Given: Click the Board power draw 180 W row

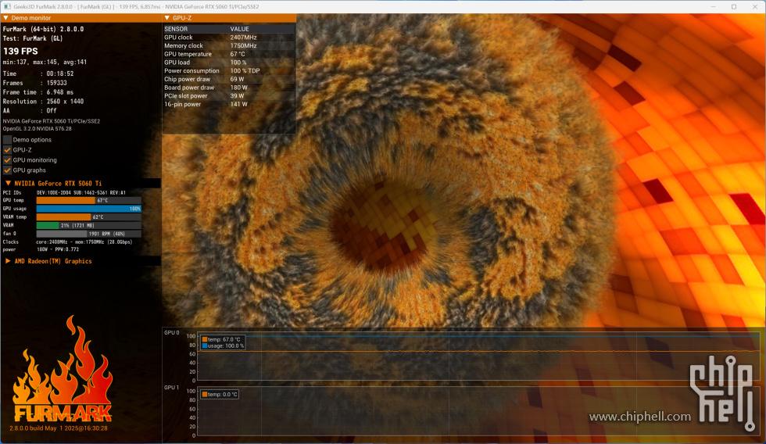Looking at the screenshot, I should click(x=229, y=88).
